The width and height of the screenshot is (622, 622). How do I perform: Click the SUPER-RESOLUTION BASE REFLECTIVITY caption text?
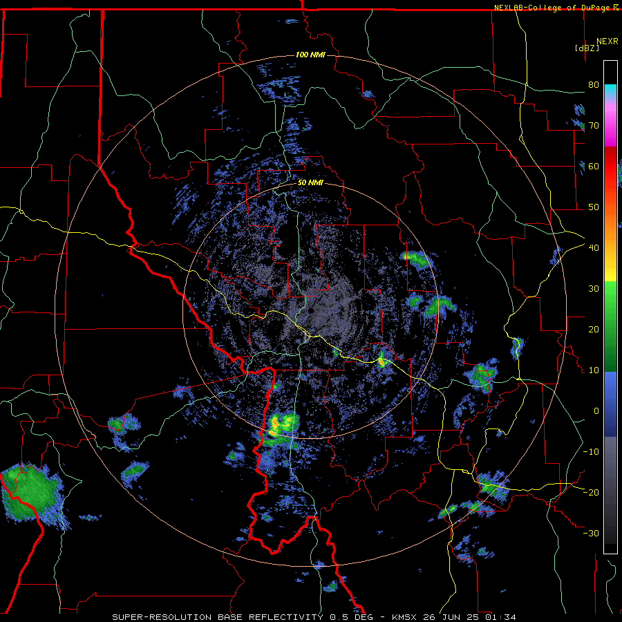218,617
